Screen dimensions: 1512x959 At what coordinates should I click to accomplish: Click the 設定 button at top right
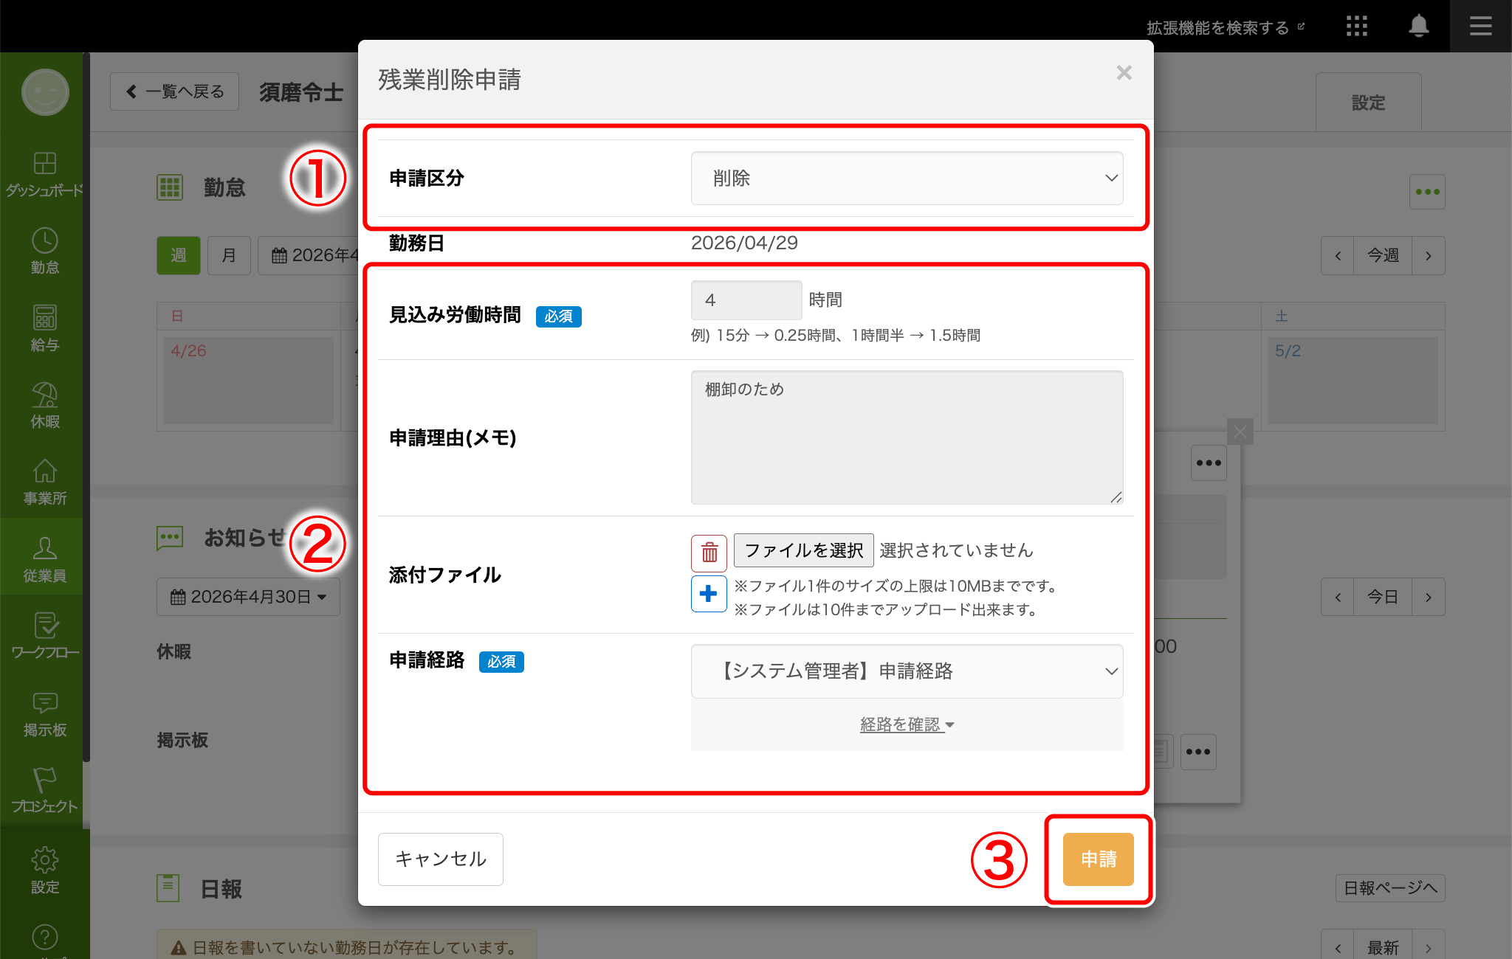pyautogui.click(x=1368, y=103)
